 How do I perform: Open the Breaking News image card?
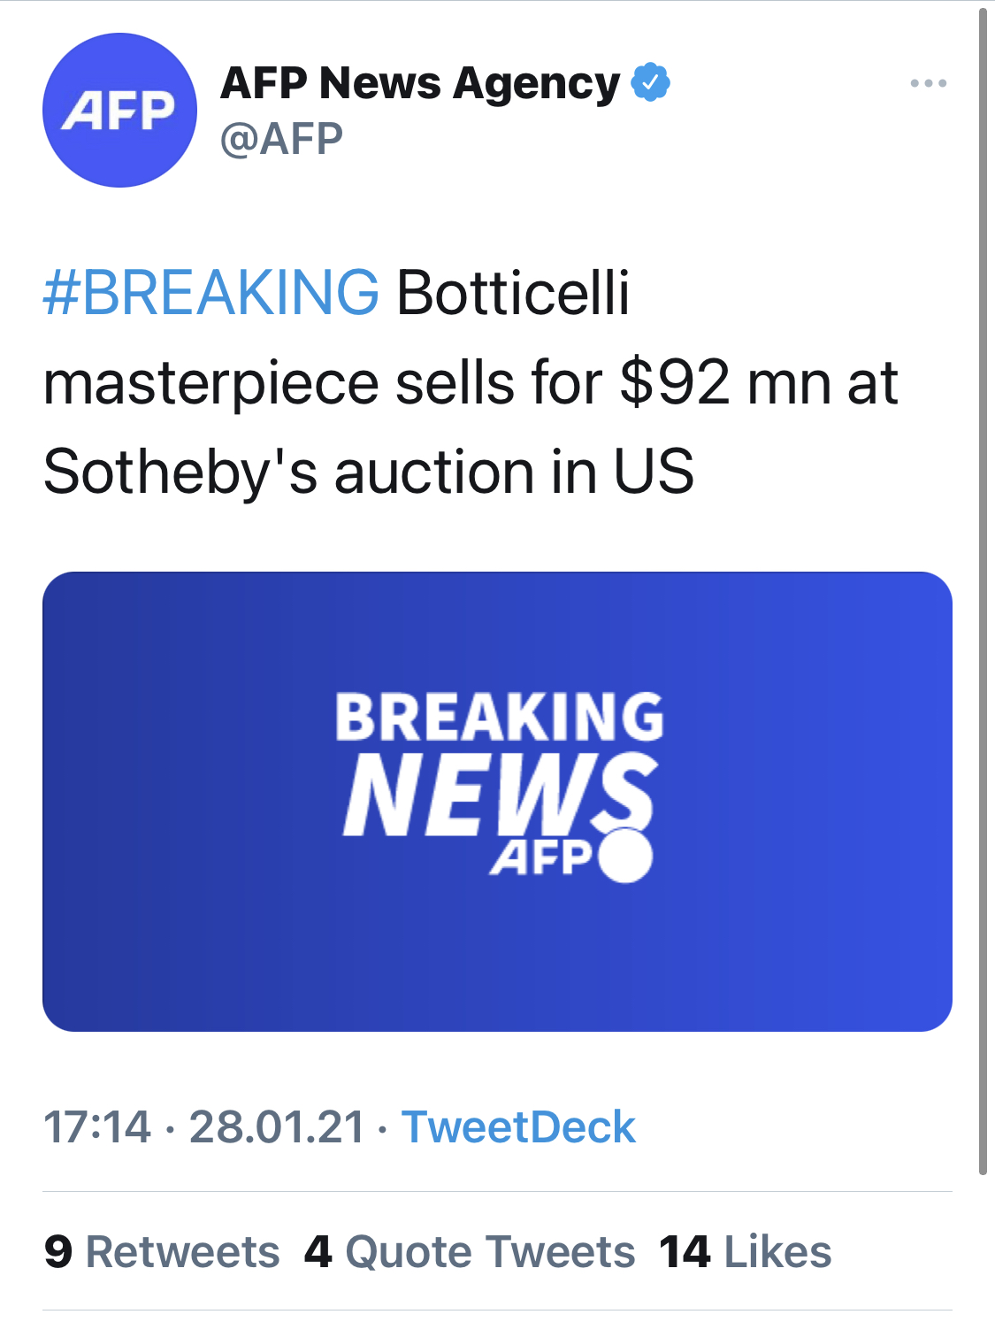[x=497, y=801]
